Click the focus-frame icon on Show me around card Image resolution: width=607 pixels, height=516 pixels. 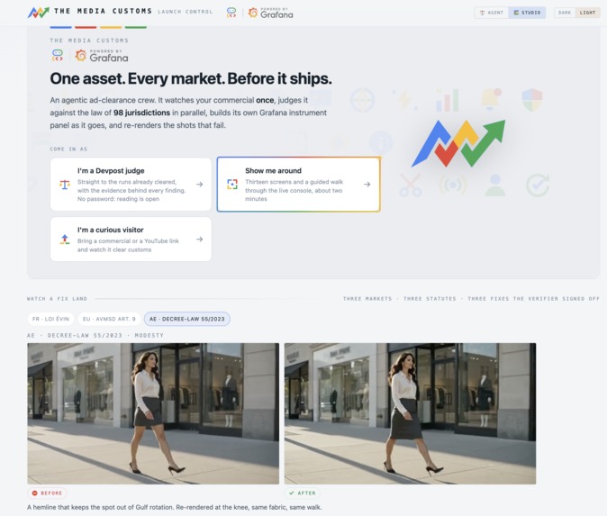[x=232, y=185]
